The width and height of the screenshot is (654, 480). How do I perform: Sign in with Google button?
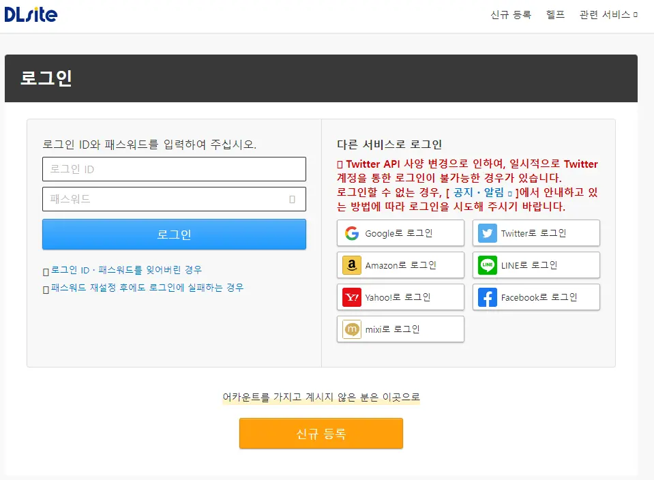click(400, 233)
